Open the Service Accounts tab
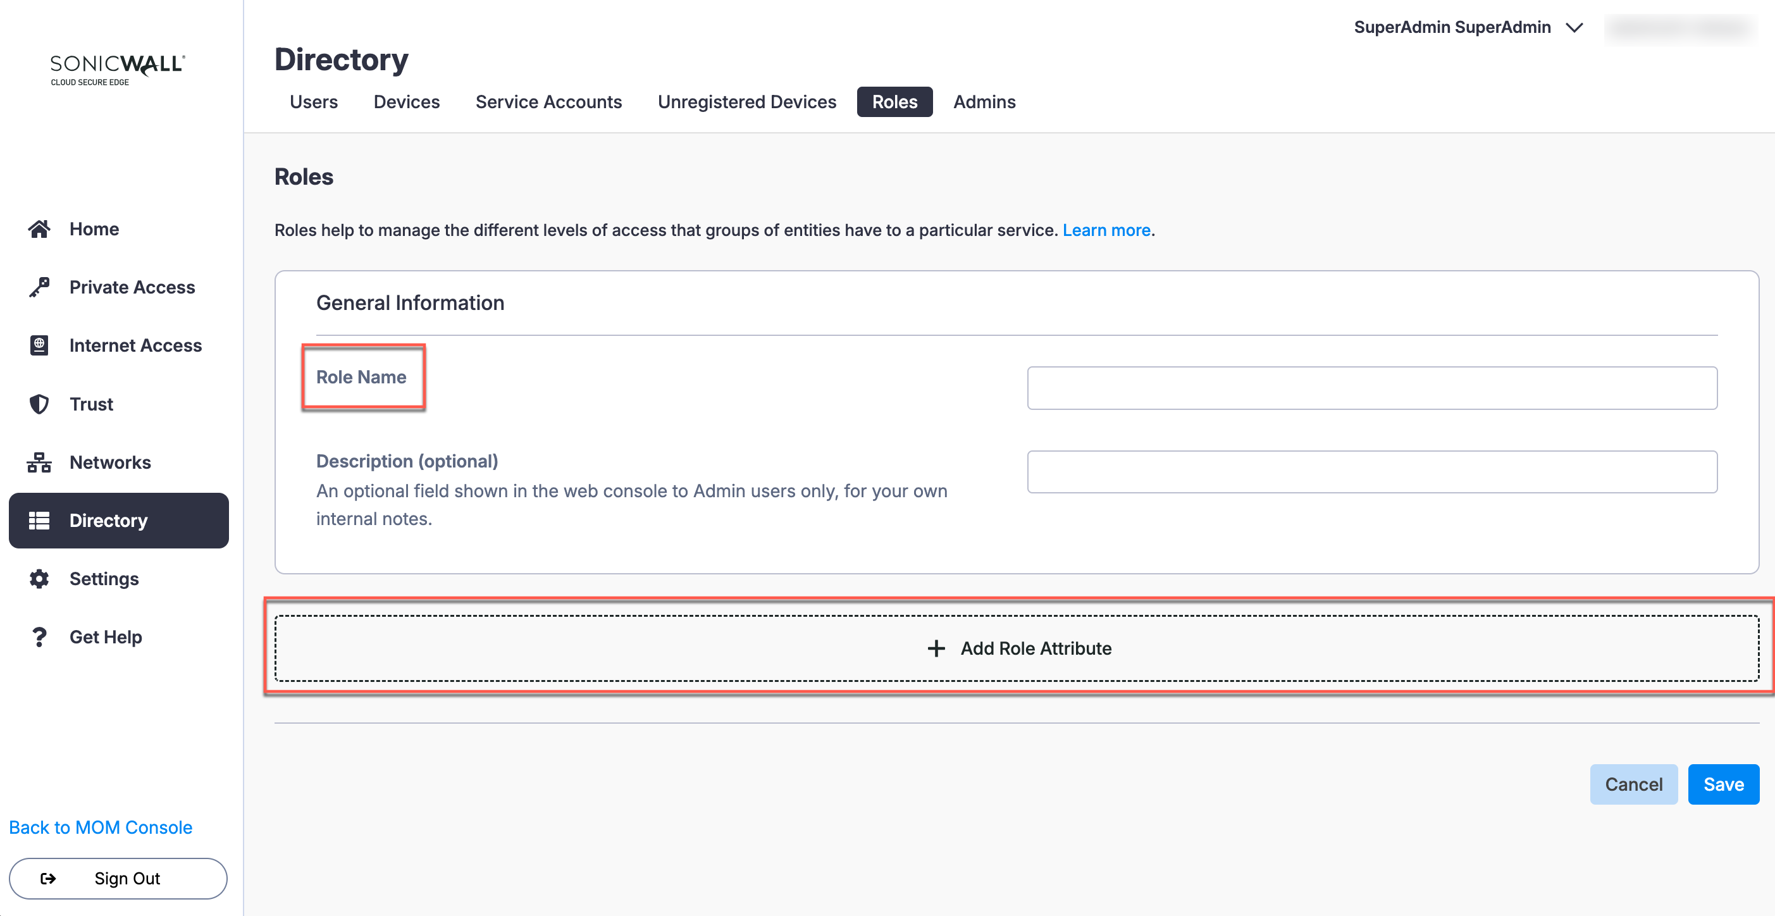The height and width of the screenshot is (916, 1775). 548,102
